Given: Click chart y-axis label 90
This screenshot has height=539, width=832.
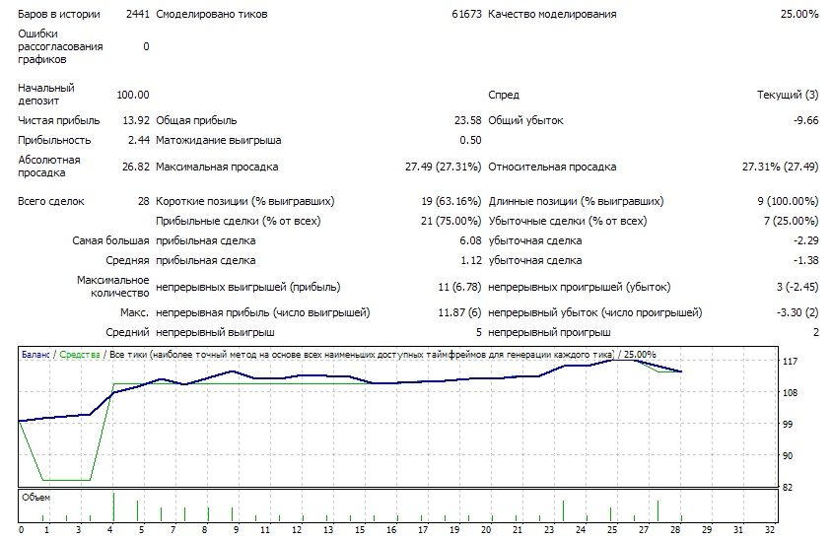Looking at the screenshot, I should coord(788,455).
